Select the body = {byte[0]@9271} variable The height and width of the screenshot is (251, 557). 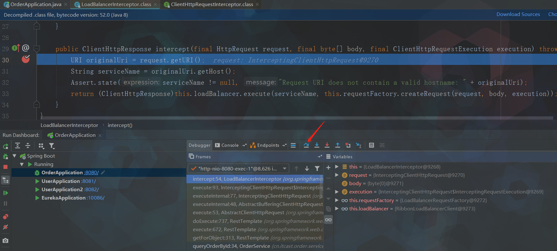pyautogui.click(x=373, y=183)
